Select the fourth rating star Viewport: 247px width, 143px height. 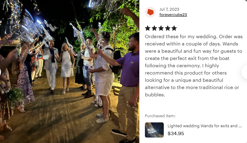[x=167, y=28]
